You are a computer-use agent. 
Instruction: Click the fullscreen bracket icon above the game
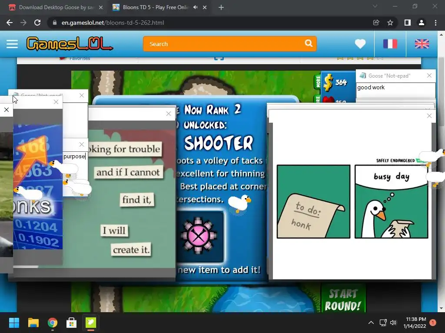(x=219, y=59)
